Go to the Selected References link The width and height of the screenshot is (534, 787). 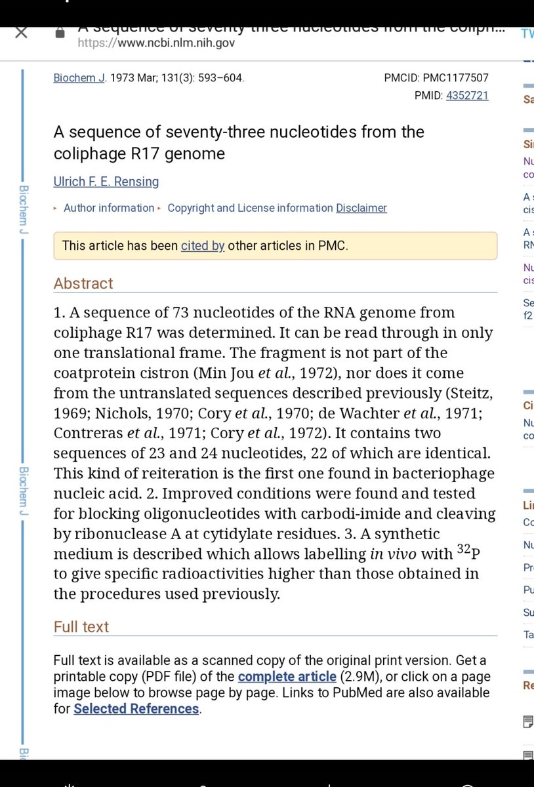(x=136, y=709)
